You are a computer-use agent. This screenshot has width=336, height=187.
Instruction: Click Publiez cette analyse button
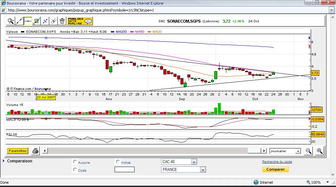click(80, 21)
